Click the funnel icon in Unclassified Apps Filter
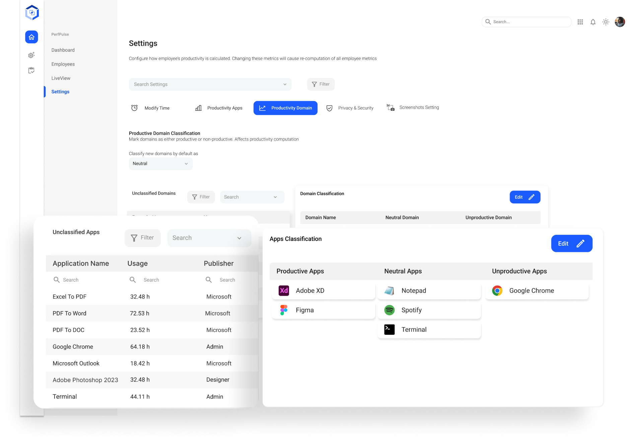Viewport: 635px width, 442px height. (134, 238)
